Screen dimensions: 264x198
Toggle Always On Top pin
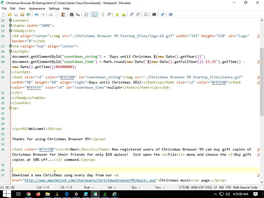(x=162, y=14)
